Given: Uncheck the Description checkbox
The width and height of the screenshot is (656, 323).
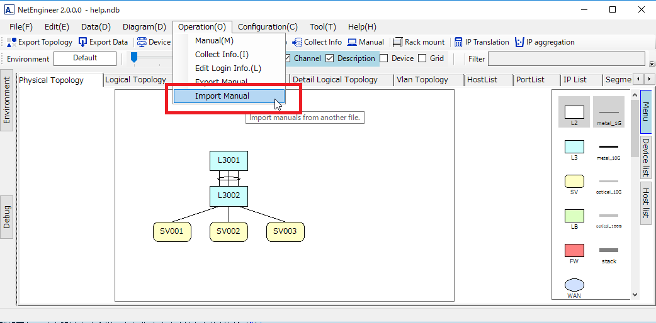Looking at the screenshot, I should 329,58.
